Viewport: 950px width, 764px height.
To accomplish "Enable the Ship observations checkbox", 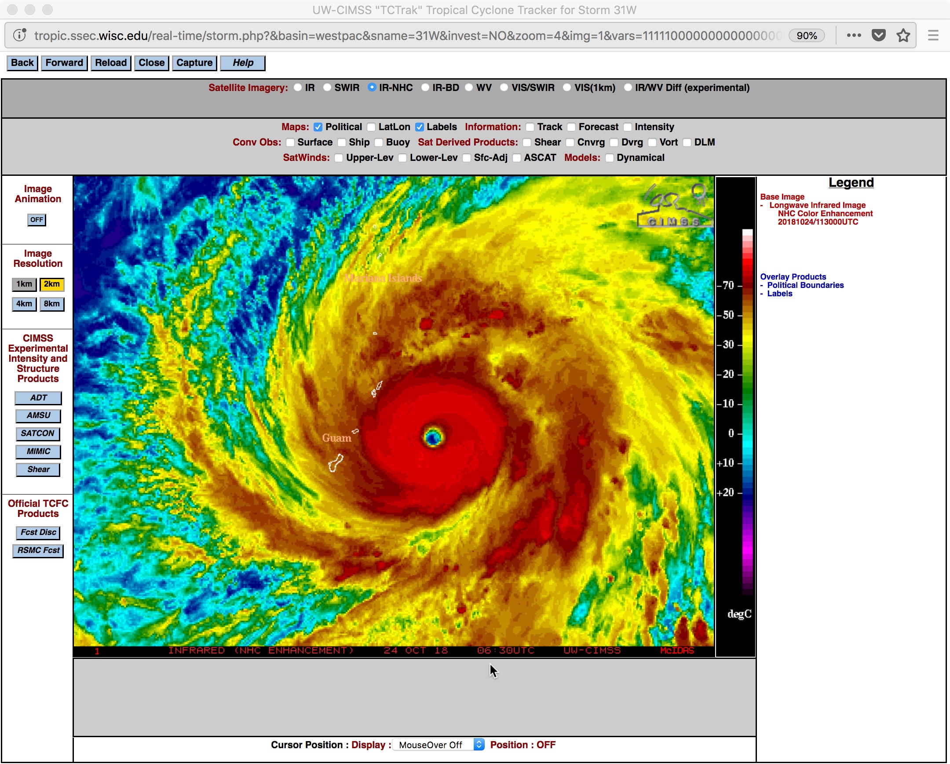I will click(342, 142).
